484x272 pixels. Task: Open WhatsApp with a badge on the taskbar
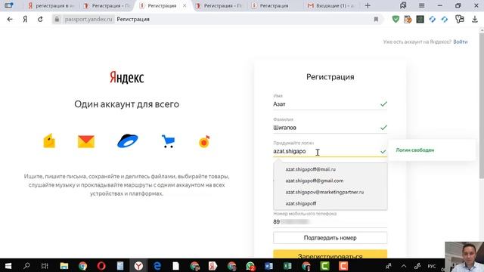(x=250, y=266)
